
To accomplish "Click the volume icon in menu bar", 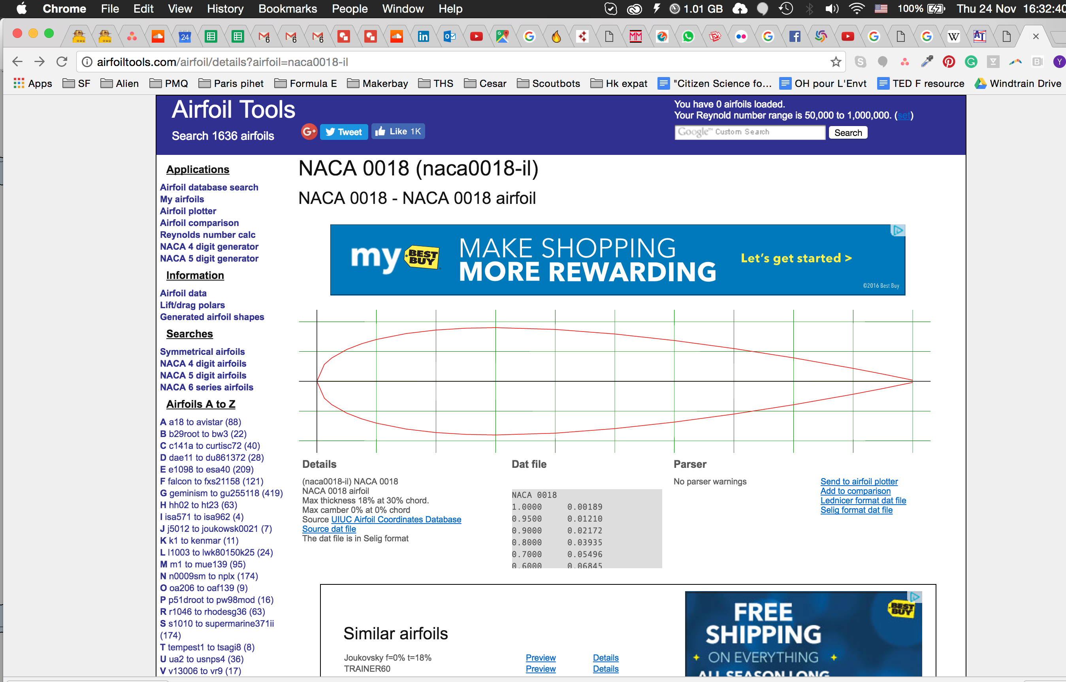I will pos(832,8).
